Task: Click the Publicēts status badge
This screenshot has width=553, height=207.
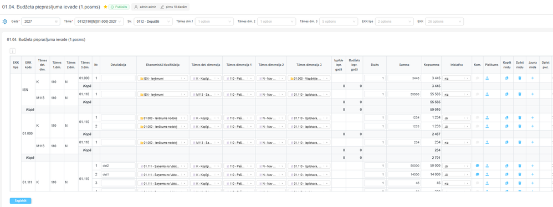Action: (x=119, y=7)
